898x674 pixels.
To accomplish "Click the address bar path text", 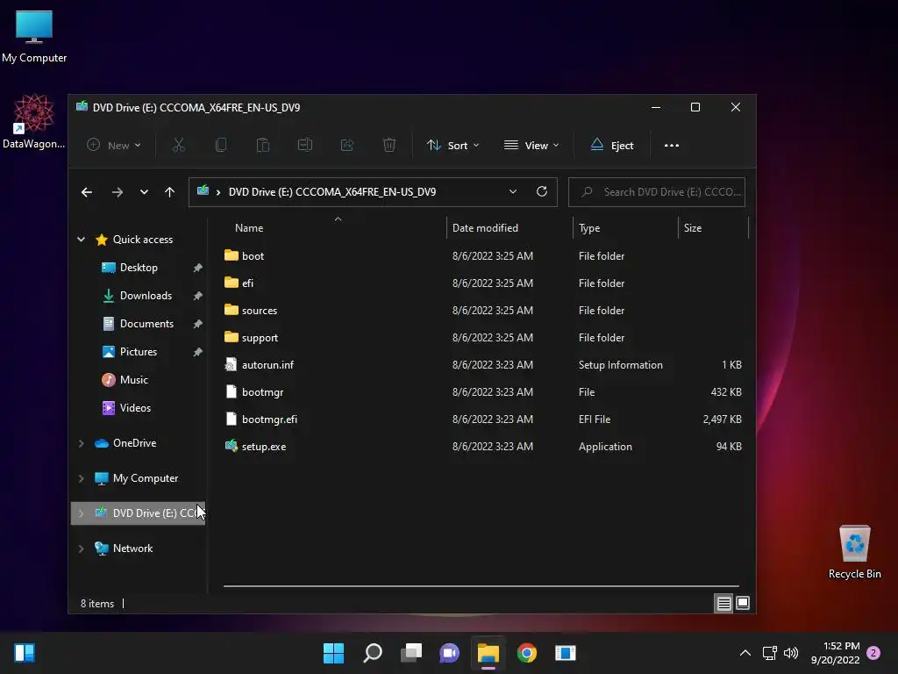I will click(332, 192).
